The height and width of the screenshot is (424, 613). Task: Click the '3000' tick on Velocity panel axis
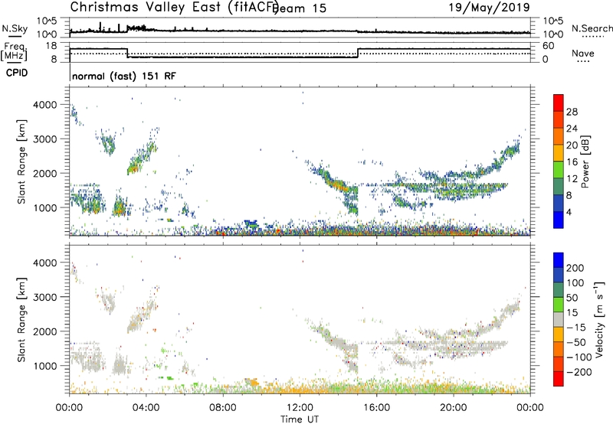[x=45, y=297]
